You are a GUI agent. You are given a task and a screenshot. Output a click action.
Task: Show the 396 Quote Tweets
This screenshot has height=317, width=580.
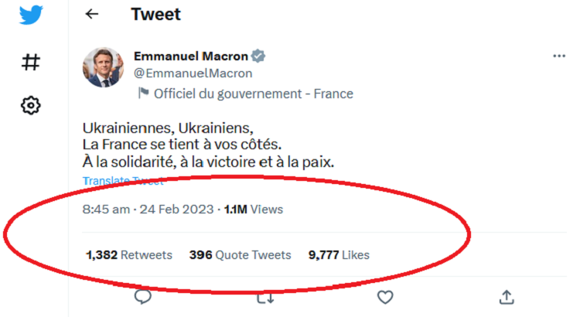click(x=240, y=254)
